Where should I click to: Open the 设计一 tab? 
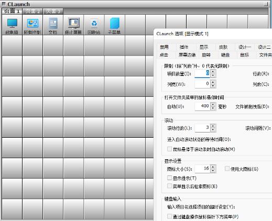point(245,47)
